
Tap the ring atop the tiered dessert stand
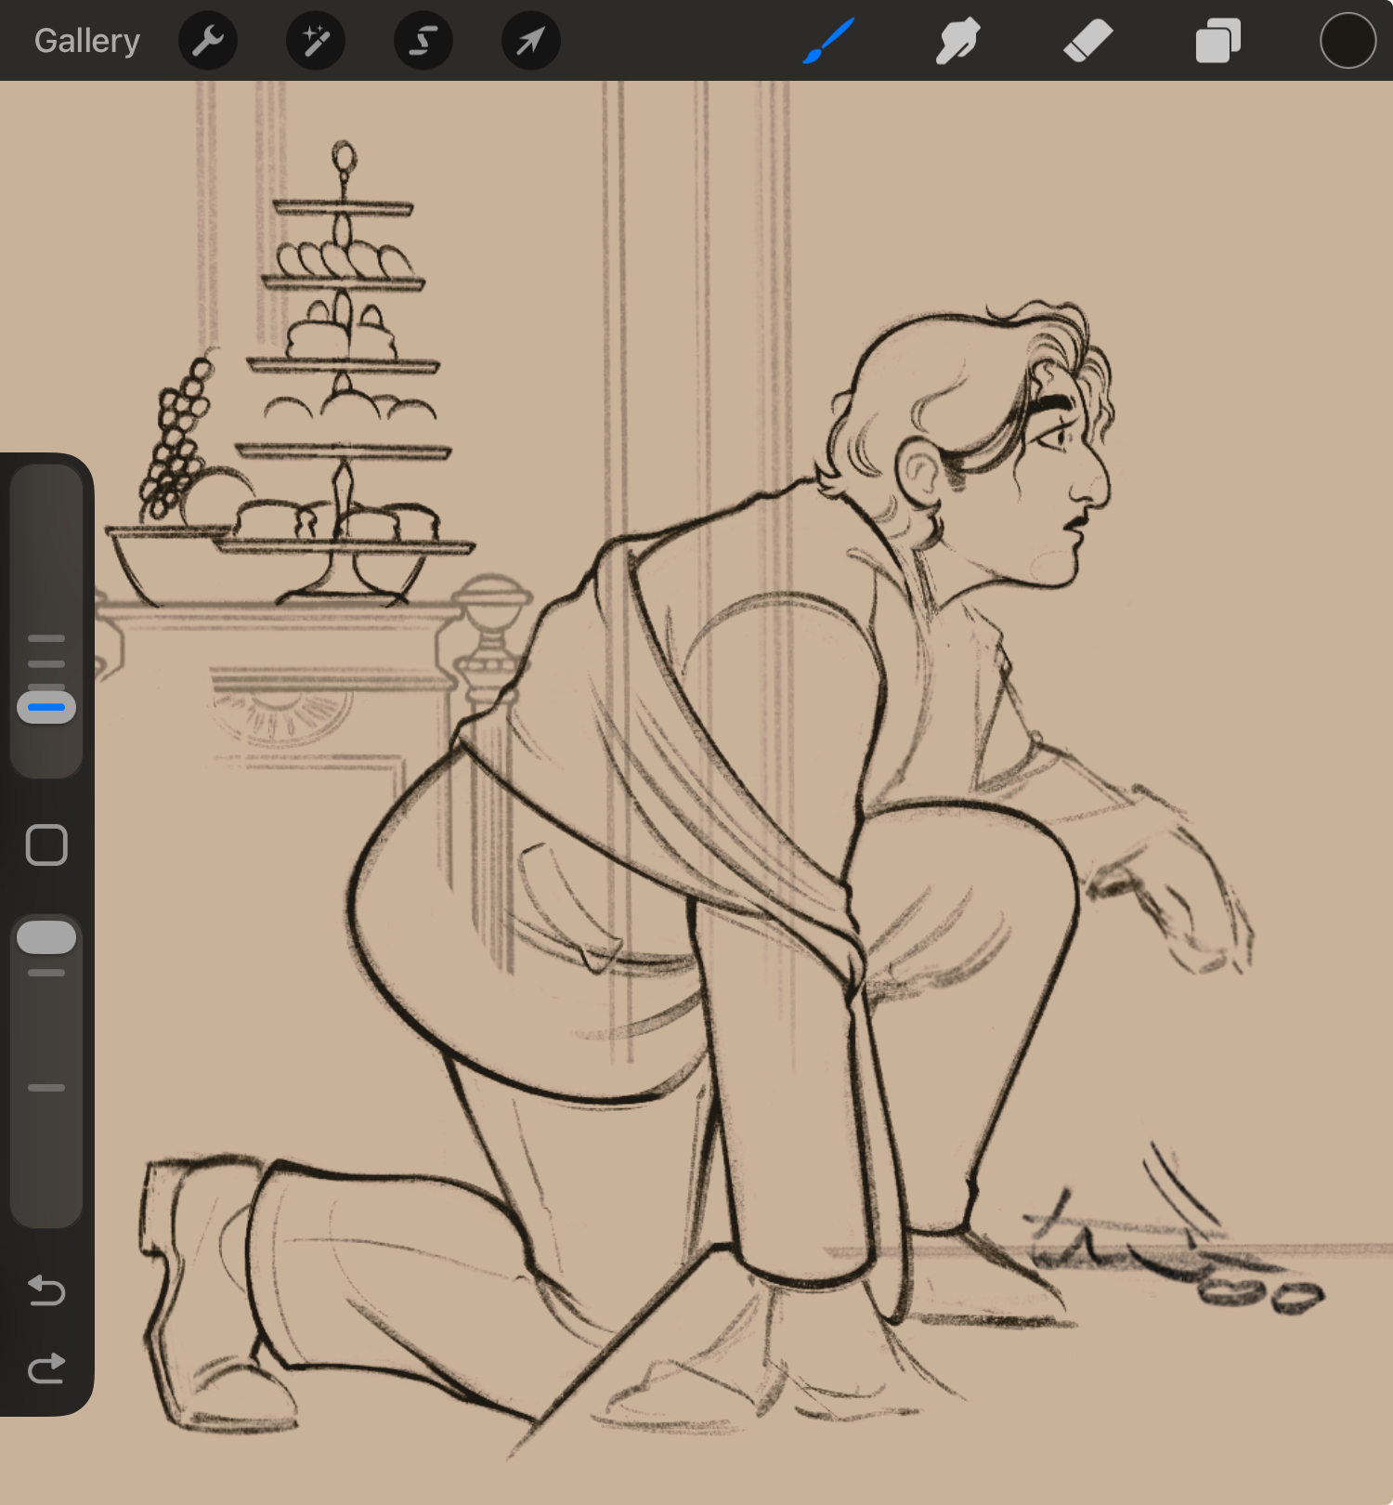(x=345, y=156)
